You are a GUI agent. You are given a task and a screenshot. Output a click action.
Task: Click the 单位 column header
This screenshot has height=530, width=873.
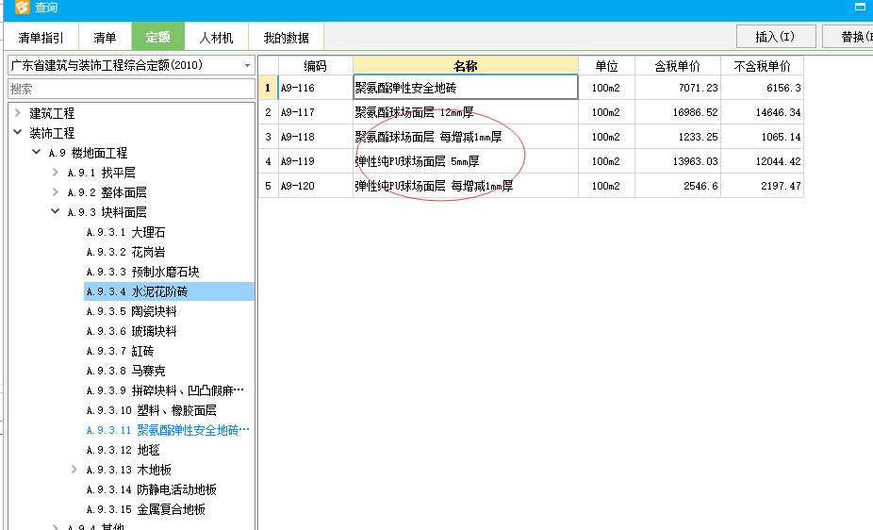606,66
